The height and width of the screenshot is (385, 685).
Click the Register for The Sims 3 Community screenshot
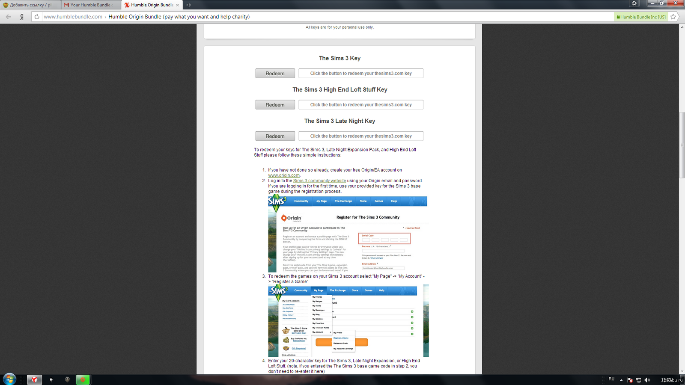348,234
